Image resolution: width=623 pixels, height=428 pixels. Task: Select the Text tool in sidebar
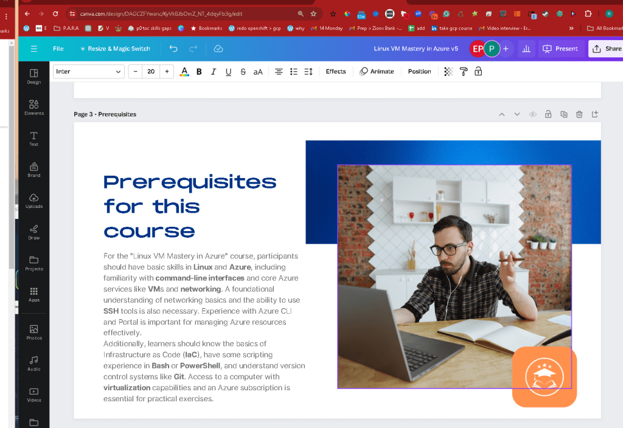click(34, 139)
